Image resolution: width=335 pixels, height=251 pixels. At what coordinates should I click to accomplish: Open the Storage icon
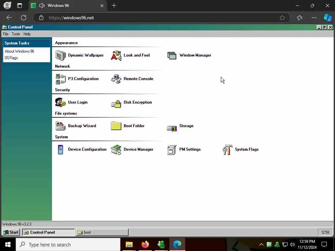coord(172,128)
